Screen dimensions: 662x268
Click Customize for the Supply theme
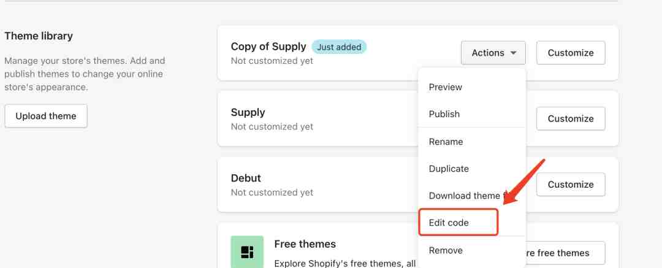tap(571, 118)
